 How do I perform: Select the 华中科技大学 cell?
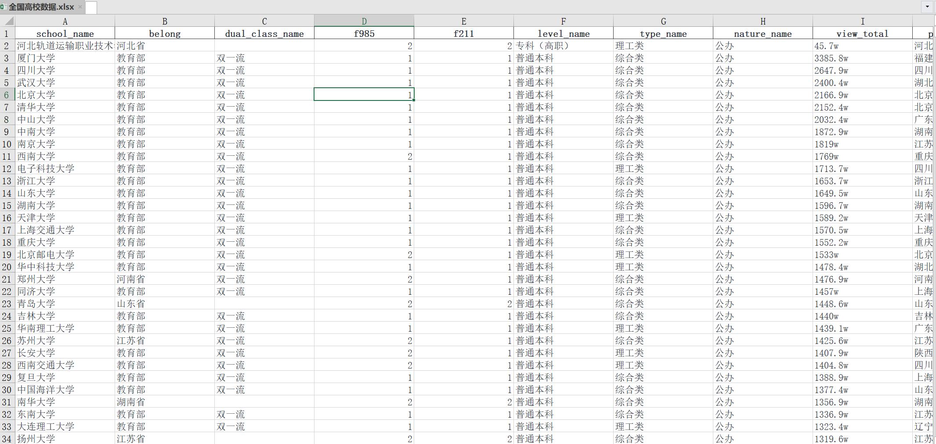[x=65, y=267]
